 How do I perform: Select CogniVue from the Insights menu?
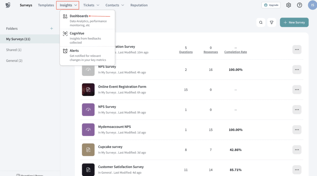click(x=77, y=33)
